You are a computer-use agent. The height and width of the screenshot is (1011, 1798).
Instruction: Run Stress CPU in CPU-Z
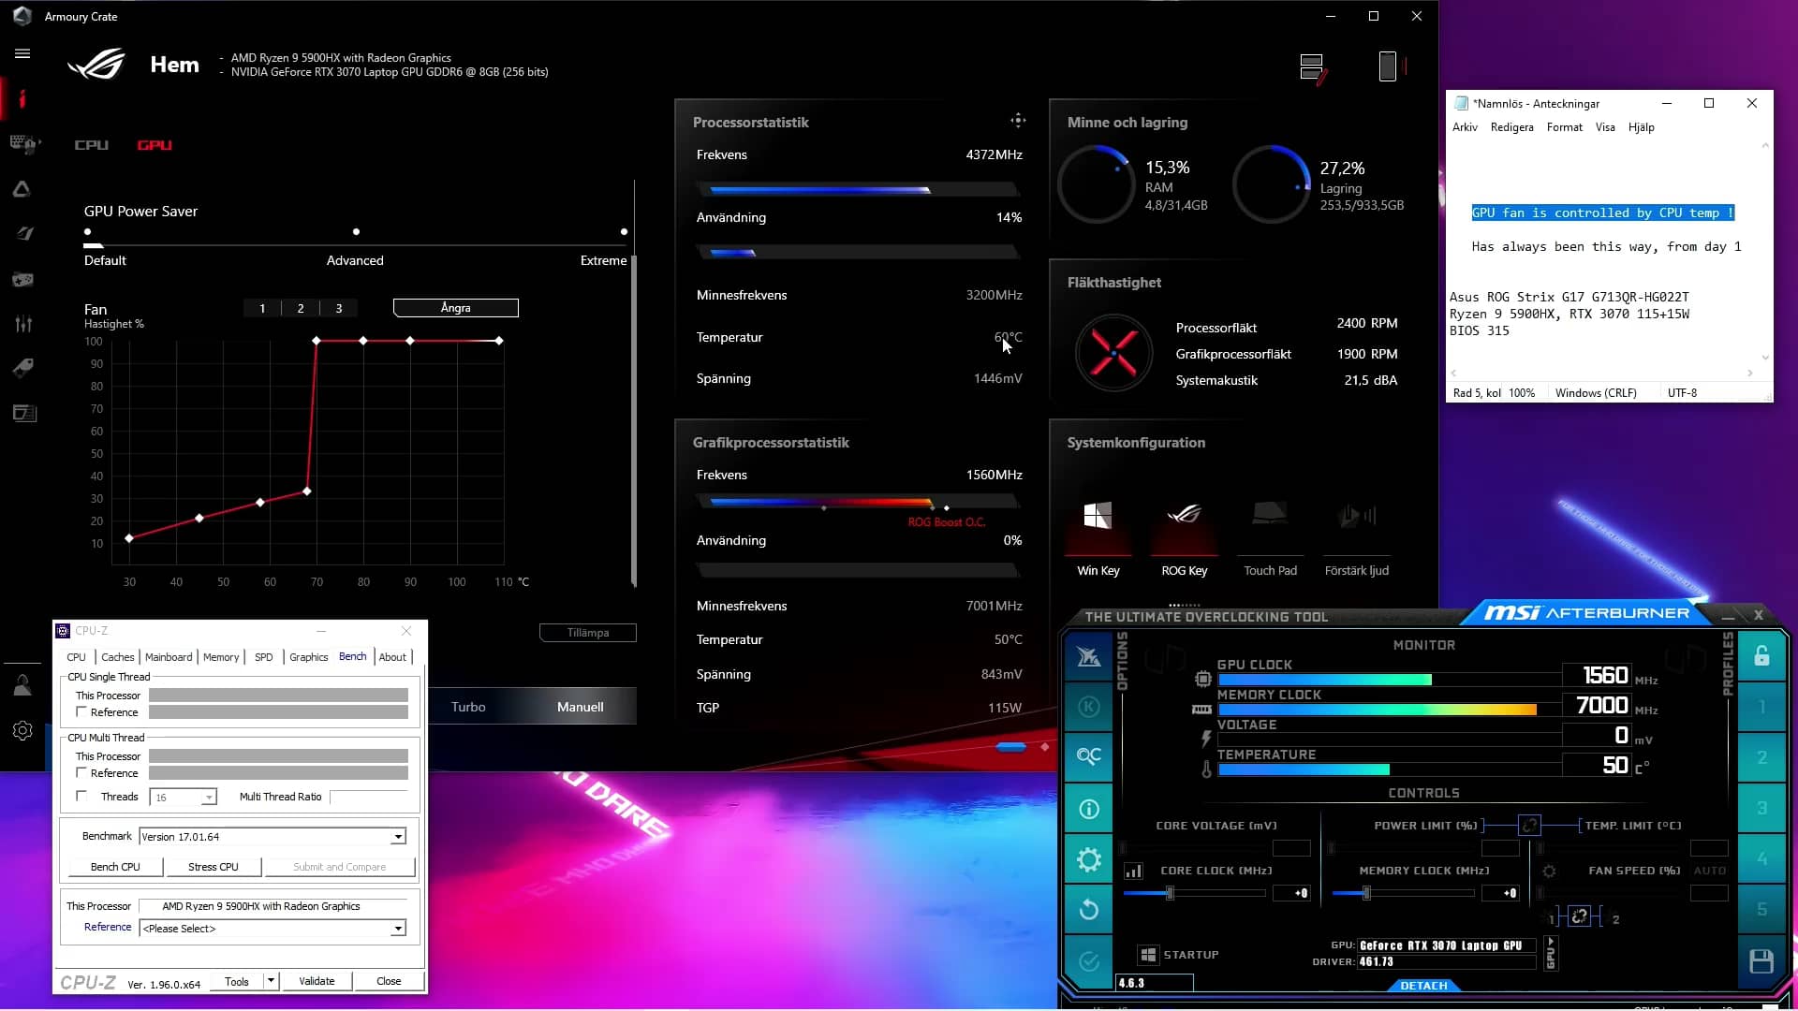point(213,866)
